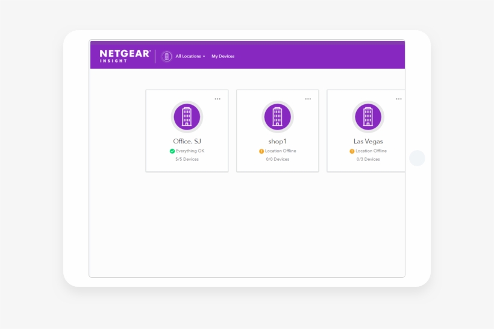Click the 0/3 Devices count
The height and width of the screenshot is (329, 494).
[x=368, y=159]
